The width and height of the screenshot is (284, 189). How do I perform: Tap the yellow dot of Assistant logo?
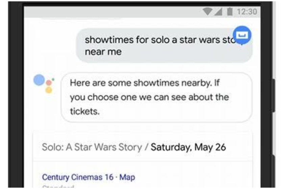coord(49,90)
